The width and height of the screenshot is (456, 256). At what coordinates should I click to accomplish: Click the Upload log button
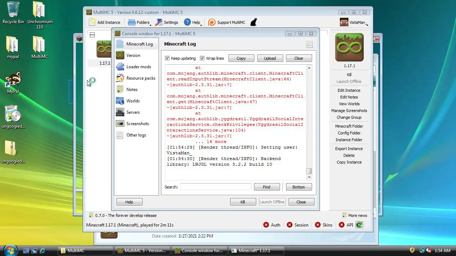pyautogui.click(x=270, y=58)
